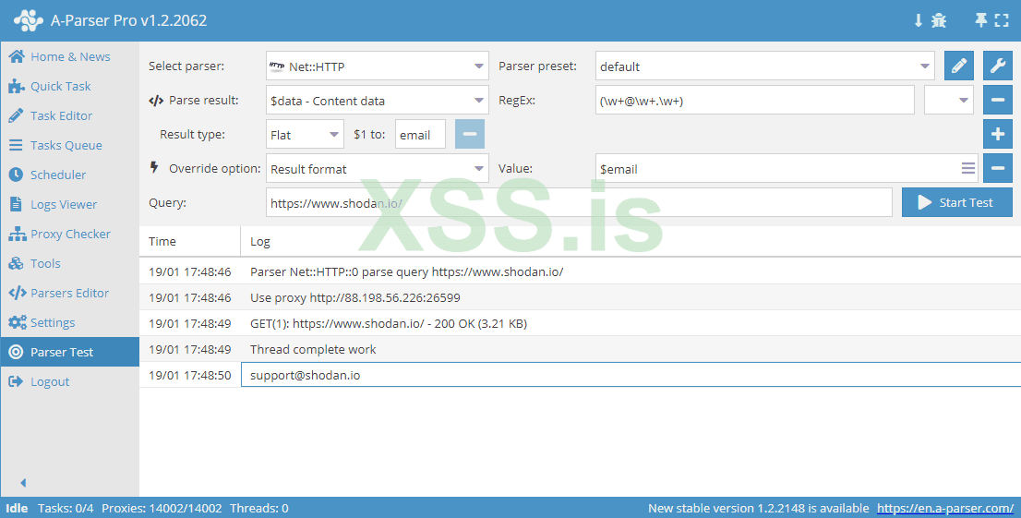Select the GET(1) 200 OK log entry
Image resolution: width=1021 pixels, height=518 pixels.
pyautogui.click(x=580, y=323)
